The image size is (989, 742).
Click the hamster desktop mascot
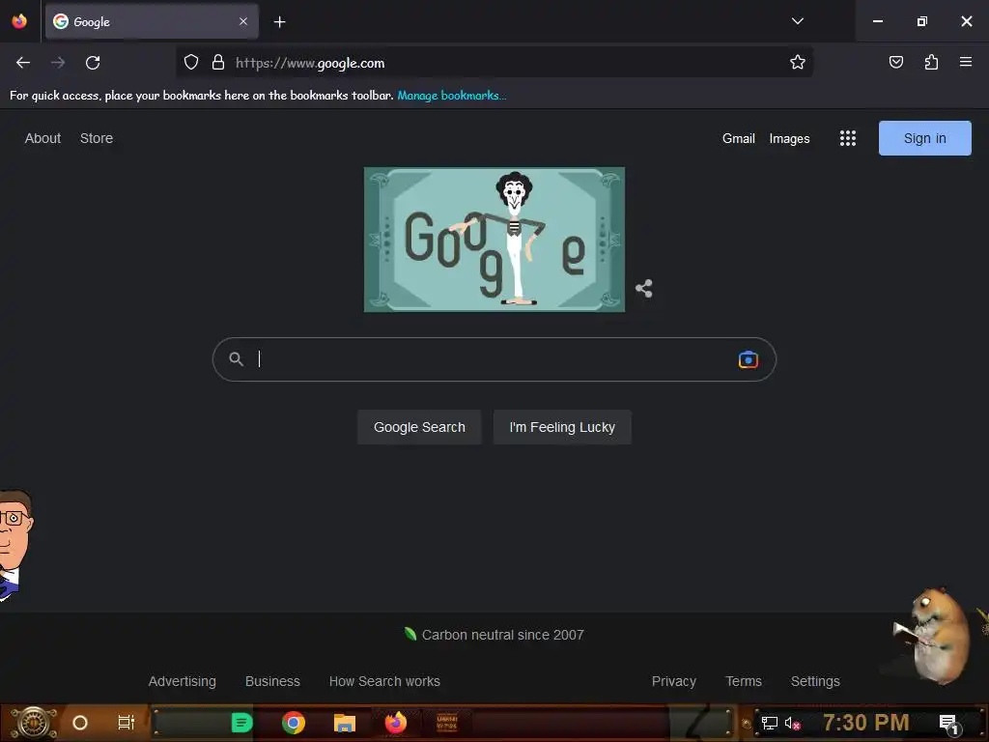[x=934, y=636]
